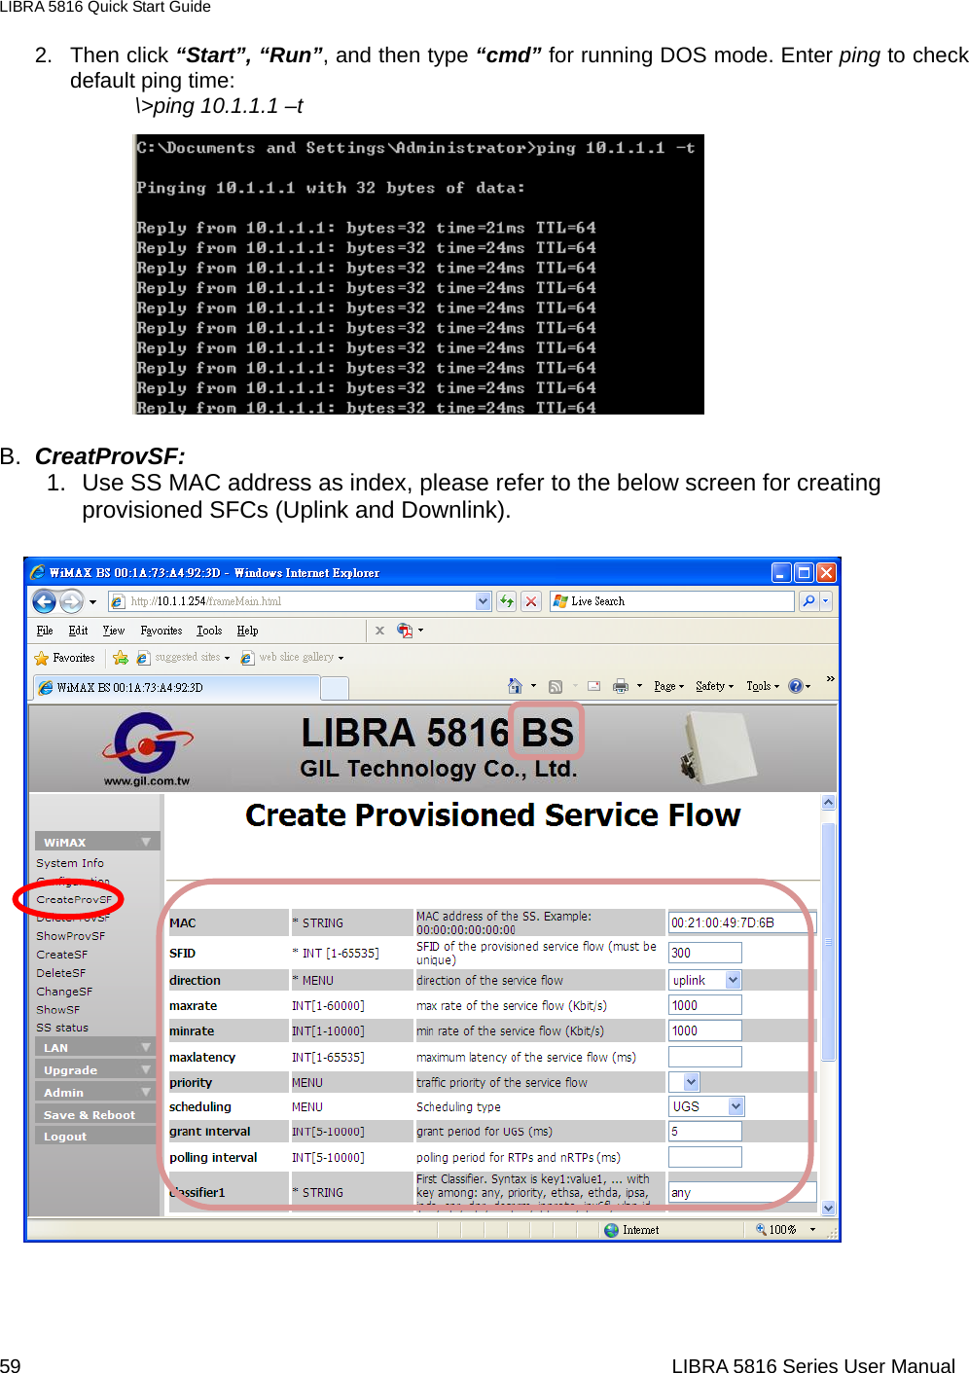Open CreateProvSF in sidebar
969x1373 pixels.
(x=74, y=899)
